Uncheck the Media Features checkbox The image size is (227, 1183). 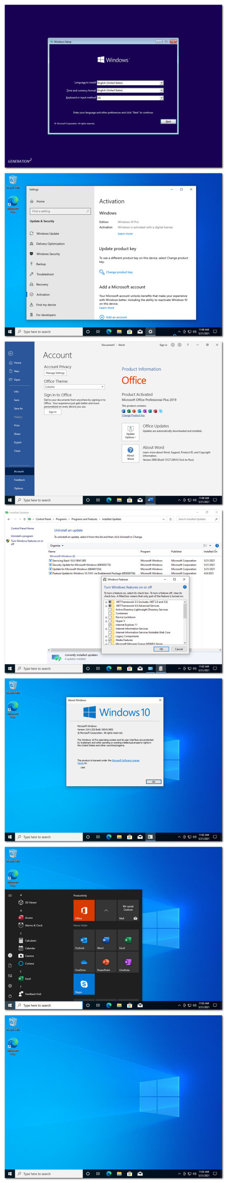pos(110,640)
